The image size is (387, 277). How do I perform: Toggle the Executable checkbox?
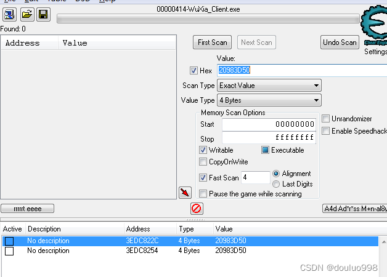(x=265, y=150)
